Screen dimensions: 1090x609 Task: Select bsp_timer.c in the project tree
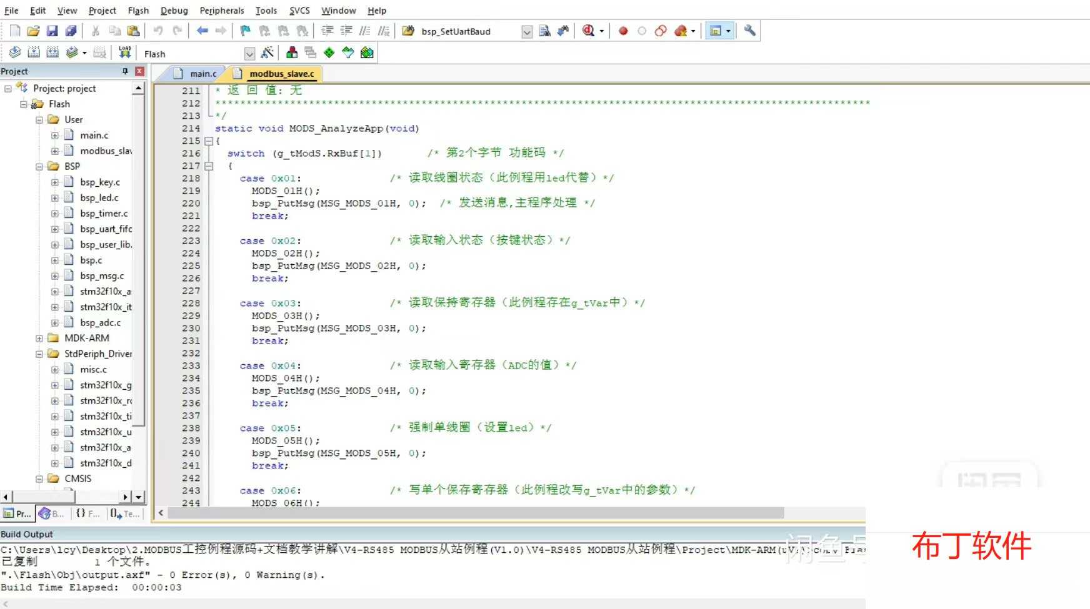(104, 213)
